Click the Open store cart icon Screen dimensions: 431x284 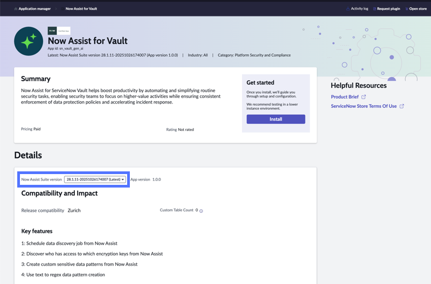(x=407, y=9)
